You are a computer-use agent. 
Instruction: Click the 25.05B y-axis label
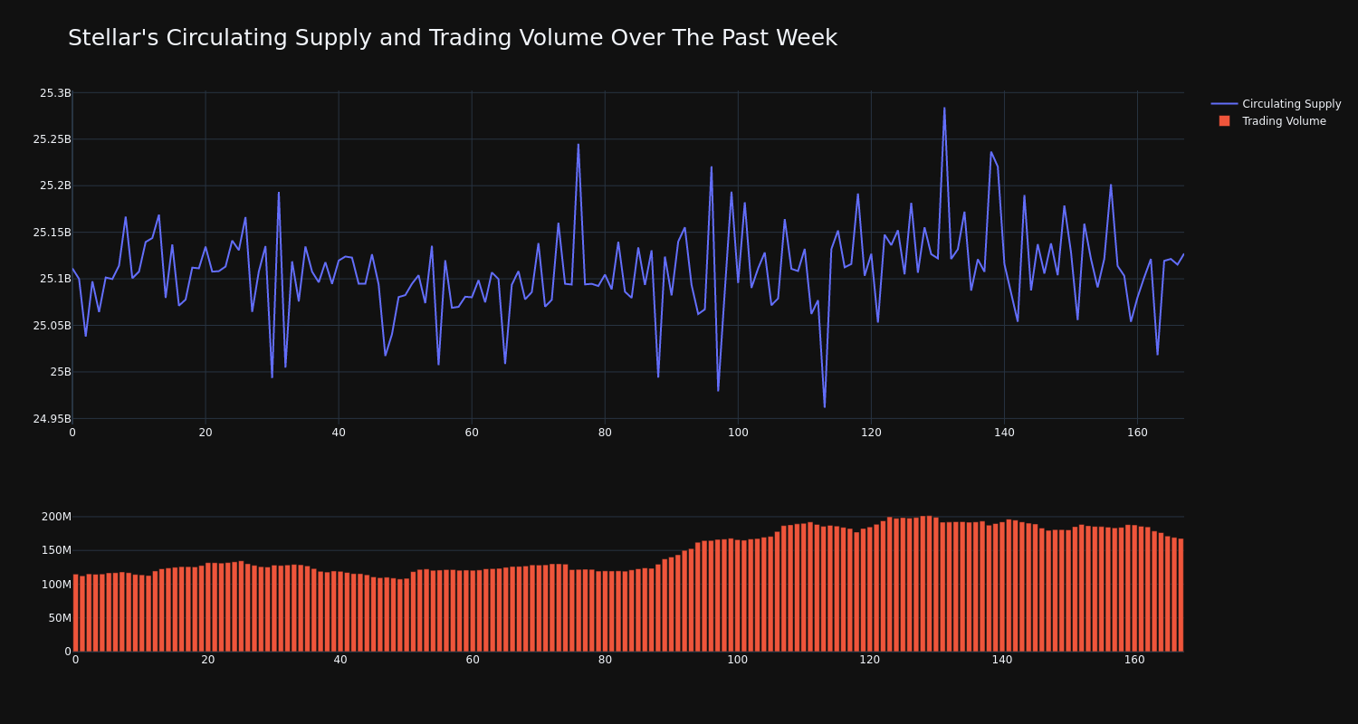(x=52, y=326)
